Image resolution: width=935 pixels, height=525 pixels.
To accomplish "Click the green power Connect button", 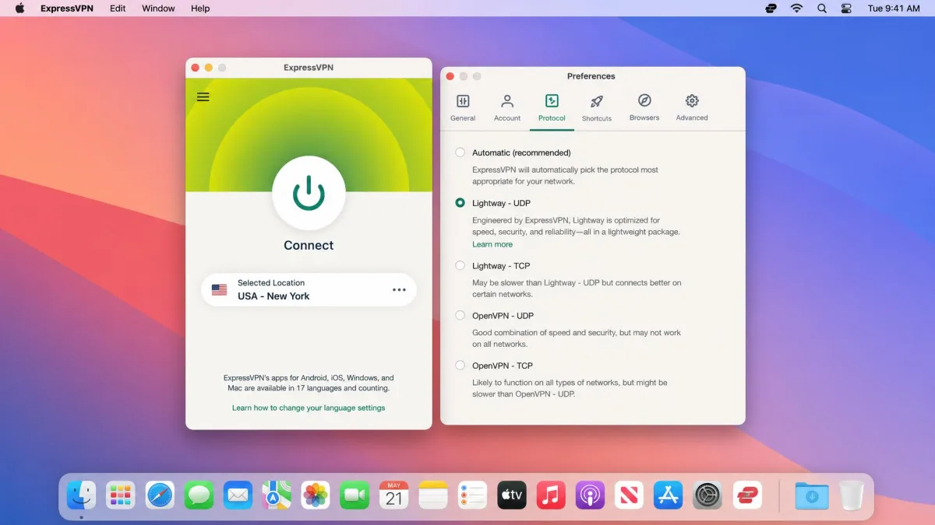I will coord(309,194).
